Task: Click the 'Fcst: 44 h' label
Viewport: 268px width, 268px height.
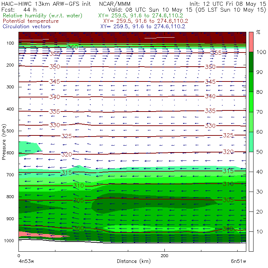Action: pos(19,9)
